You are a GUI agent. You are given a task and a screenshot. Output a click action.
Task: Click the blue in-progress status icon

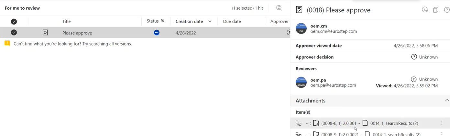(157, 33)
